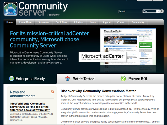Select Get It Now in navigation

click(61, 22)
